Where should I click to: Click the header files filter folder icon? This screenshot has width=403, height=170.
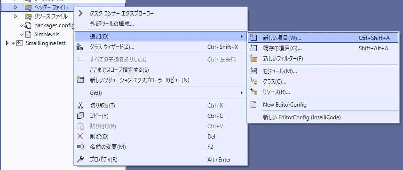pyautogui.click(x=28, y=8)
